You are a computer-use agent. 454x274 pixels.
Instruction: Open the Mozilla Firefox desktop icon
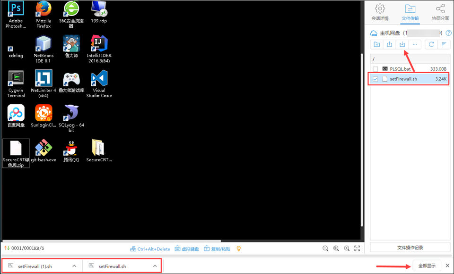pos(44,15)
